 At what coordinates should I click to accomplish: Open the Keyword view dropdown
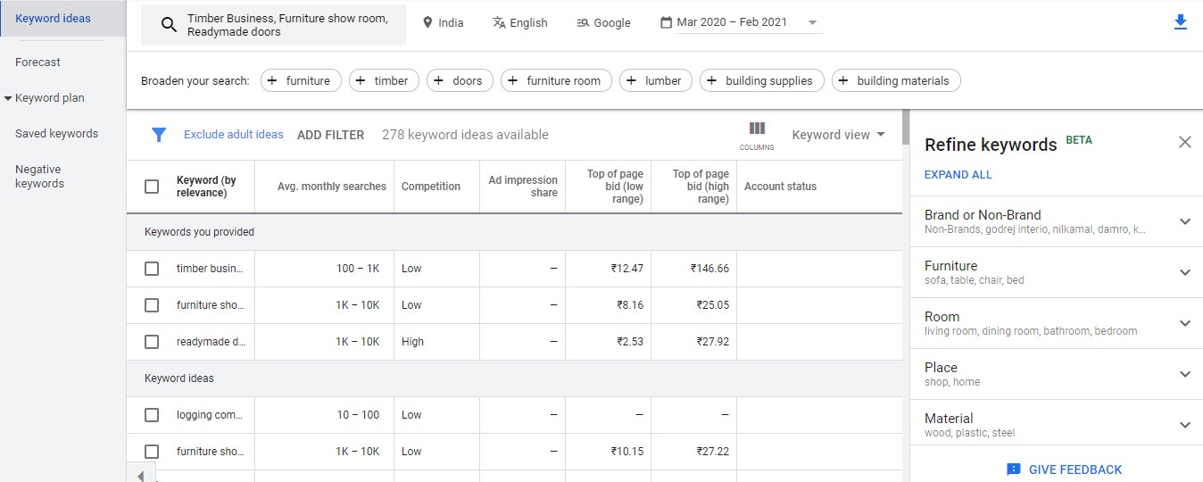pyautogui.click(x=839, y=135)
